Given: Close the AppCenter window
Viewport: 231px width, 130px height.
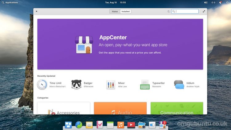Looking at the screenshot, I should [37, 11].
